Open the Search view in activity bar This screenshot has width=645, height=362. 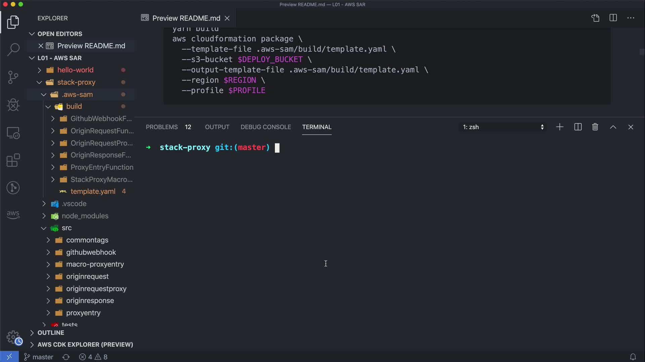pos(13,50)
